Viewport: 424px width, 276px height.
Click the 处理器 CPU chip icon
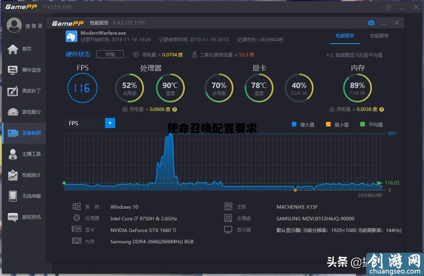77,218
